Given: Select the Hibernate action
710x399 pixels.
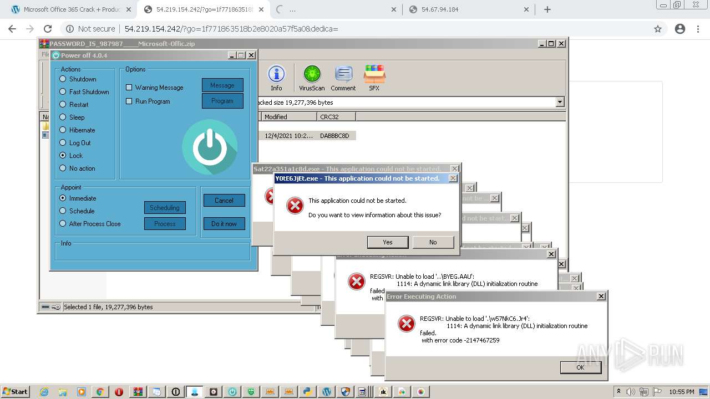Looking at the screenshot, I should coord(77,130).
